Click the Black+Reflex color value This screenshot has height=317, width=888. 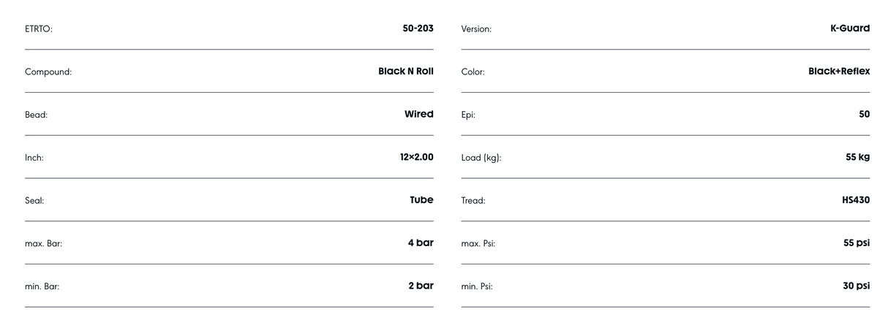(x=839, y=72)
